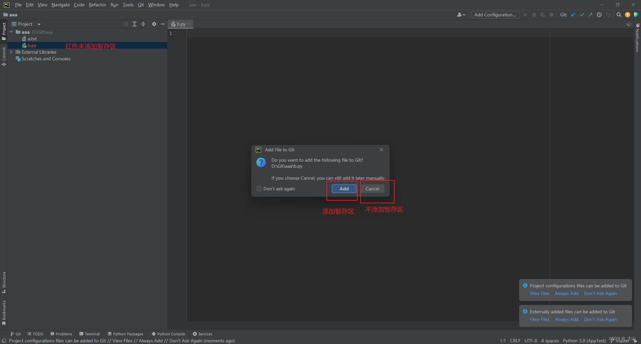Click the Git rollback icon
641x344 pixels.
(x=608, y=15)
